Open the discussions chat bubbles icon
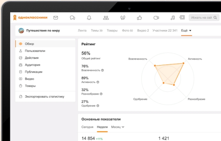This screenshot has width=221, height=141. (73, 18)
